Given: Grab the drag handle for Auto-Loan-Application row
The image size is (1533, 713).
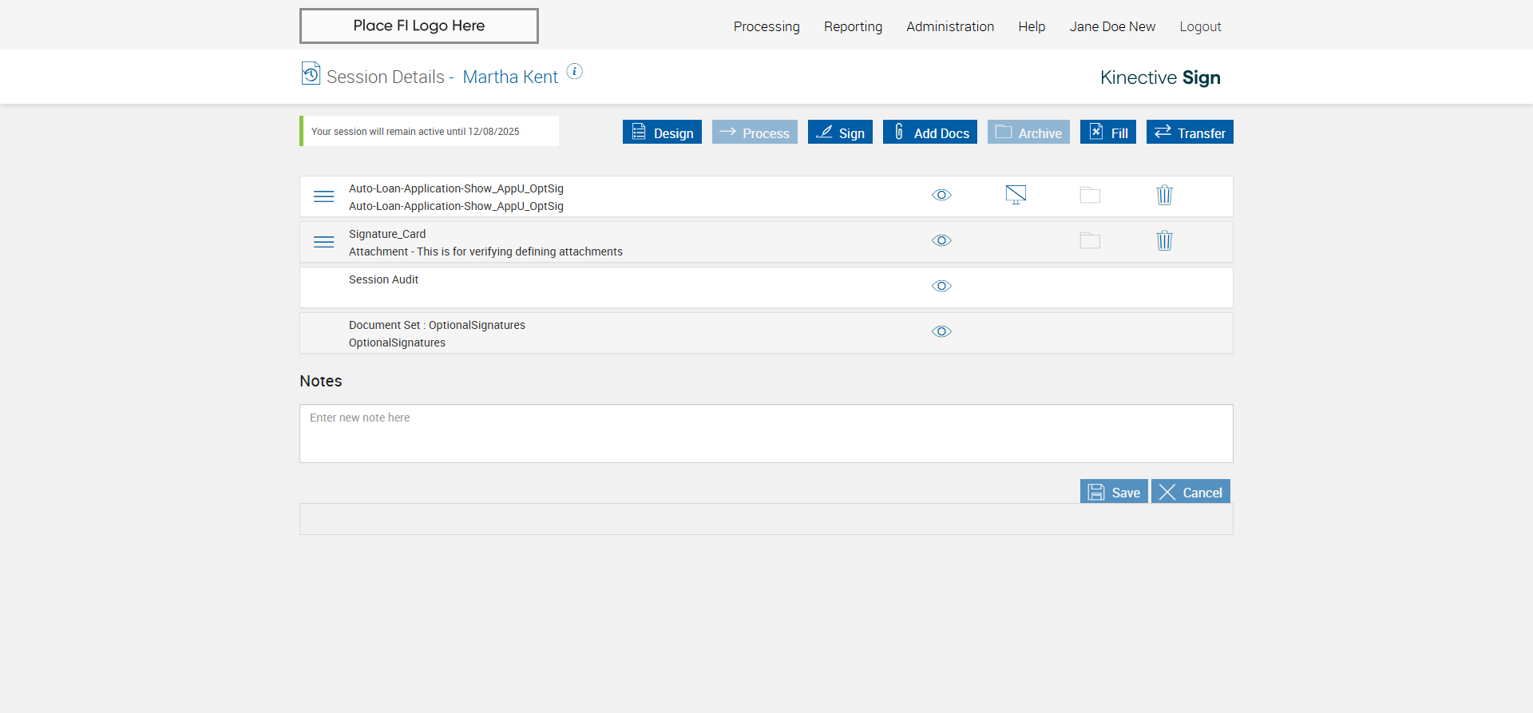Looking at the screenshot, I should [323, 196].
